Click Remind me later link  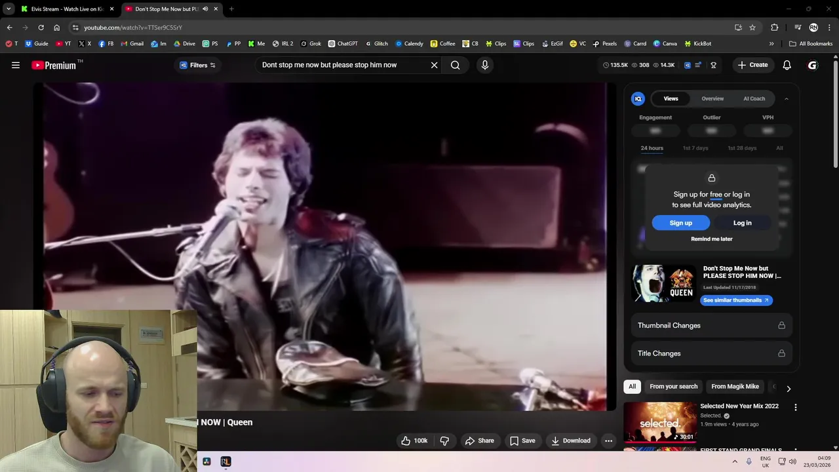(x=711, y=239)
